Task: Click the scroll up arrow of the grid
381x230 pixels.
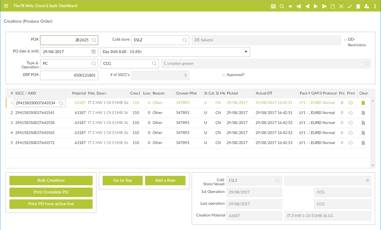Action: [x=373, y=101]
